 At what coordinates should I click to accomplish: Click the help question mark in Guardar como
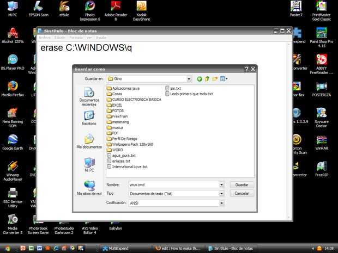coord(246,69)
